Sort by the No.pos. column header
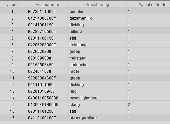Screen dimensions: 170x124 (x=12, y=5)
